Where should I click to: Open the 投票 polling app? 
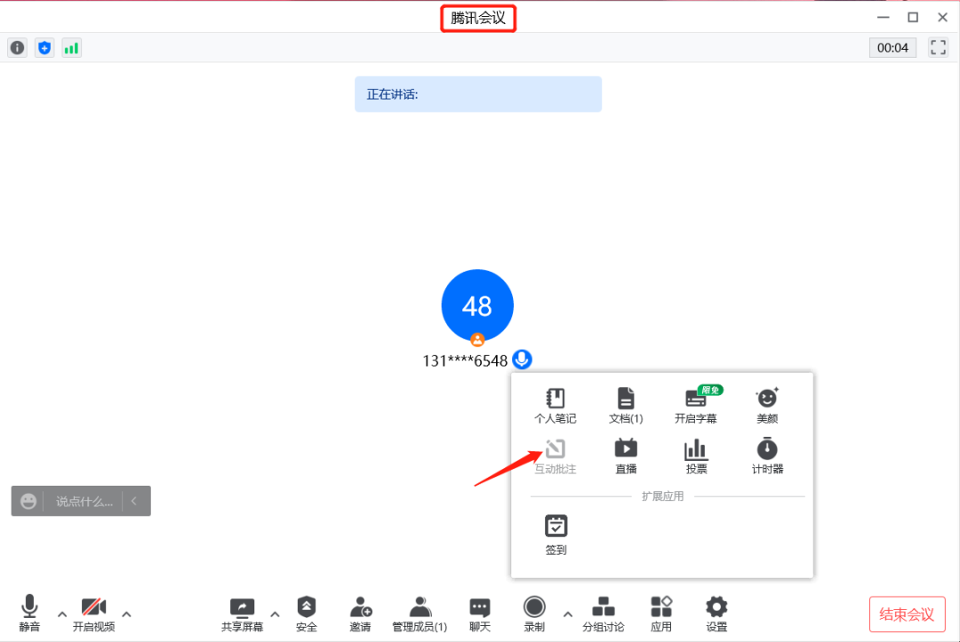696,456
